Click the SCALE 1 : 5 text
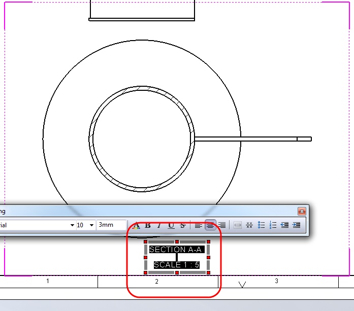The width and height of the screenshot is (354, 311). point(177,265)
